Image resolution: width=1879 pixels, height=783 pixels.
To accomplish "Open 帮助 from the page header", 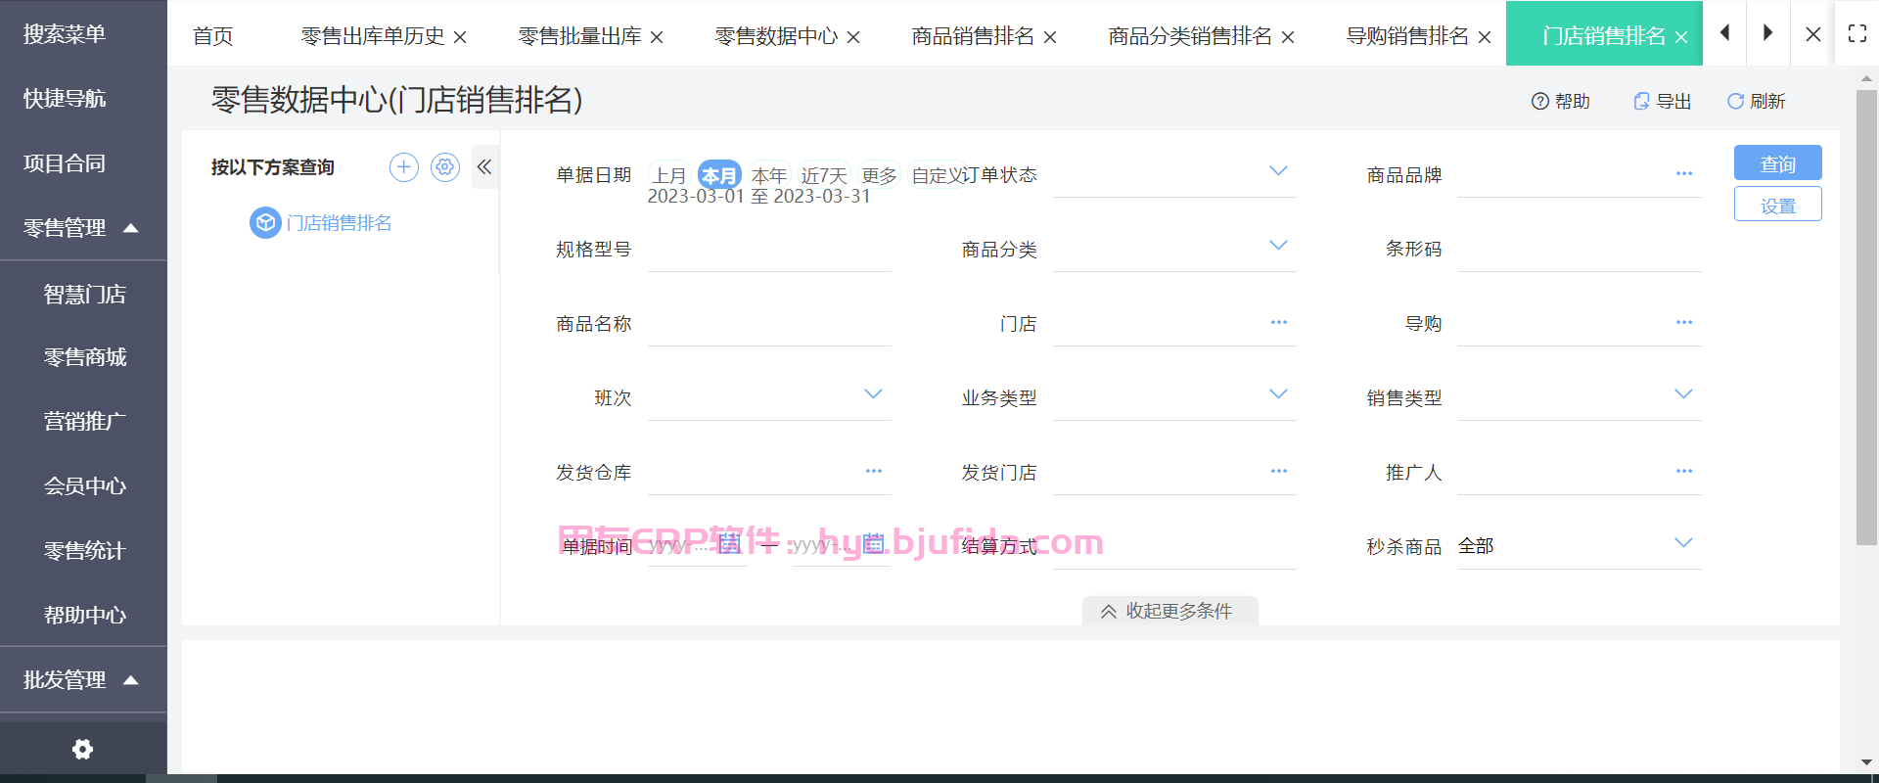I will (x=1561, y=101).
